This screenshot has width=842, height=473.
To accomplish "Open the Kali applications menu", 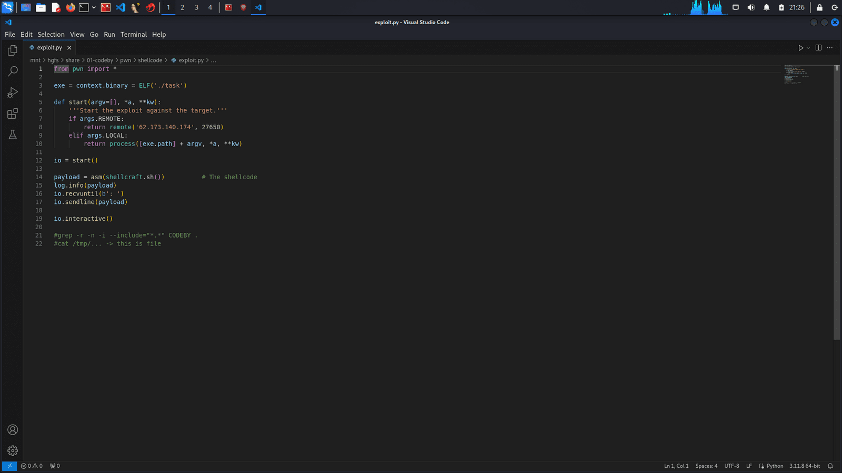I will click(x=7, y=7).
